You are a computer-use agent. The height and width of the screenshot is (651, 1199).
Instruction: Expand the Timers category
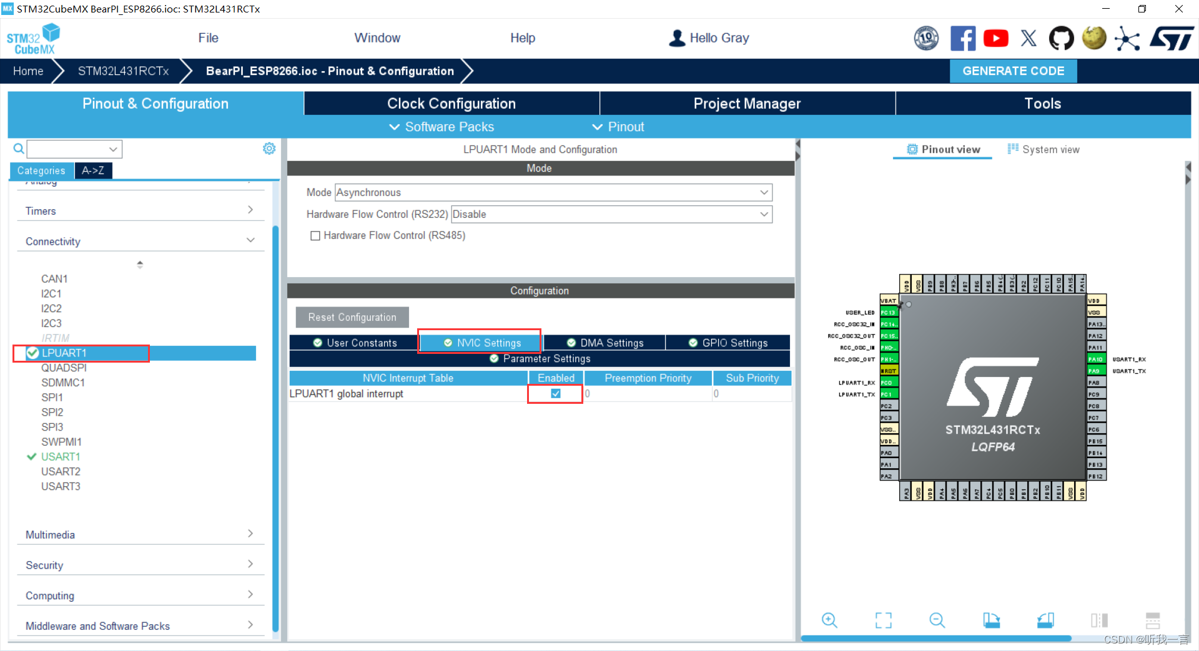141,210
